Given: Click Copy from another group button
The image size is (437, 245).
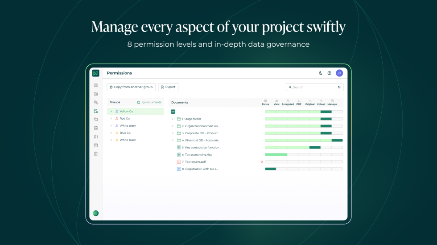Looking at the screenshot, I should pyautogui.click(x=131, y=87).
